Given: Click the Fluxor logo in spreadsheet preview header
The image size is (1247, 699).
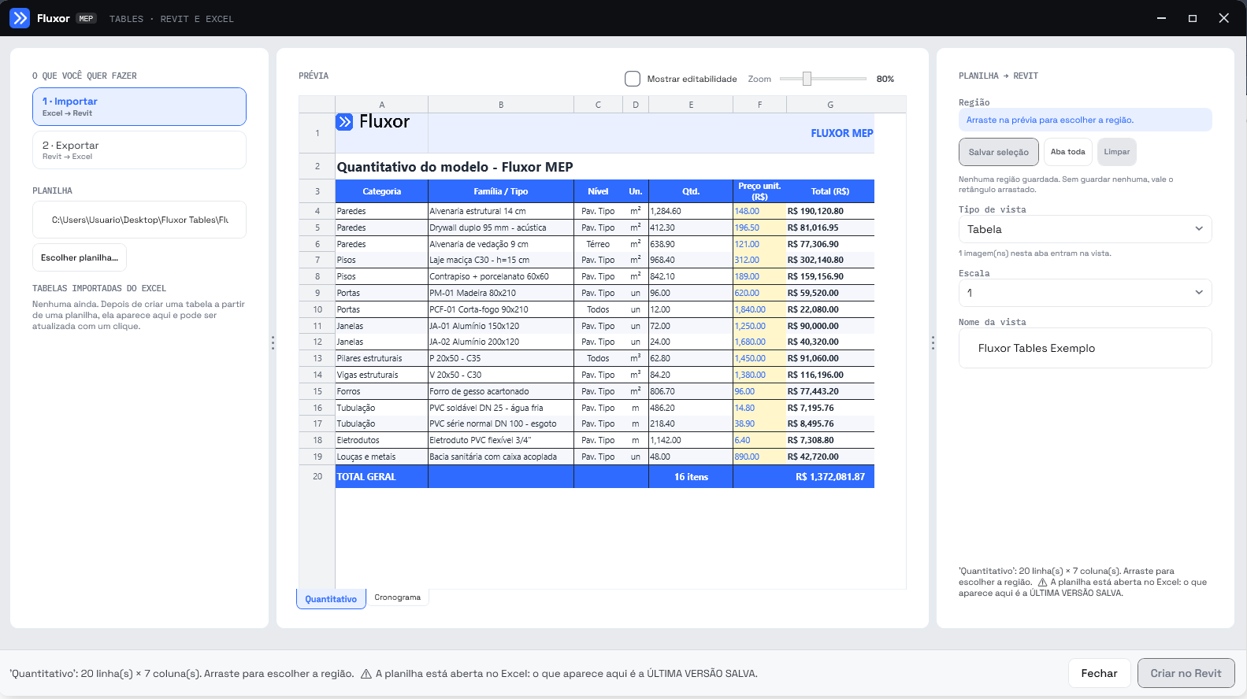Looking at the screenshot, I should [373, 121].
